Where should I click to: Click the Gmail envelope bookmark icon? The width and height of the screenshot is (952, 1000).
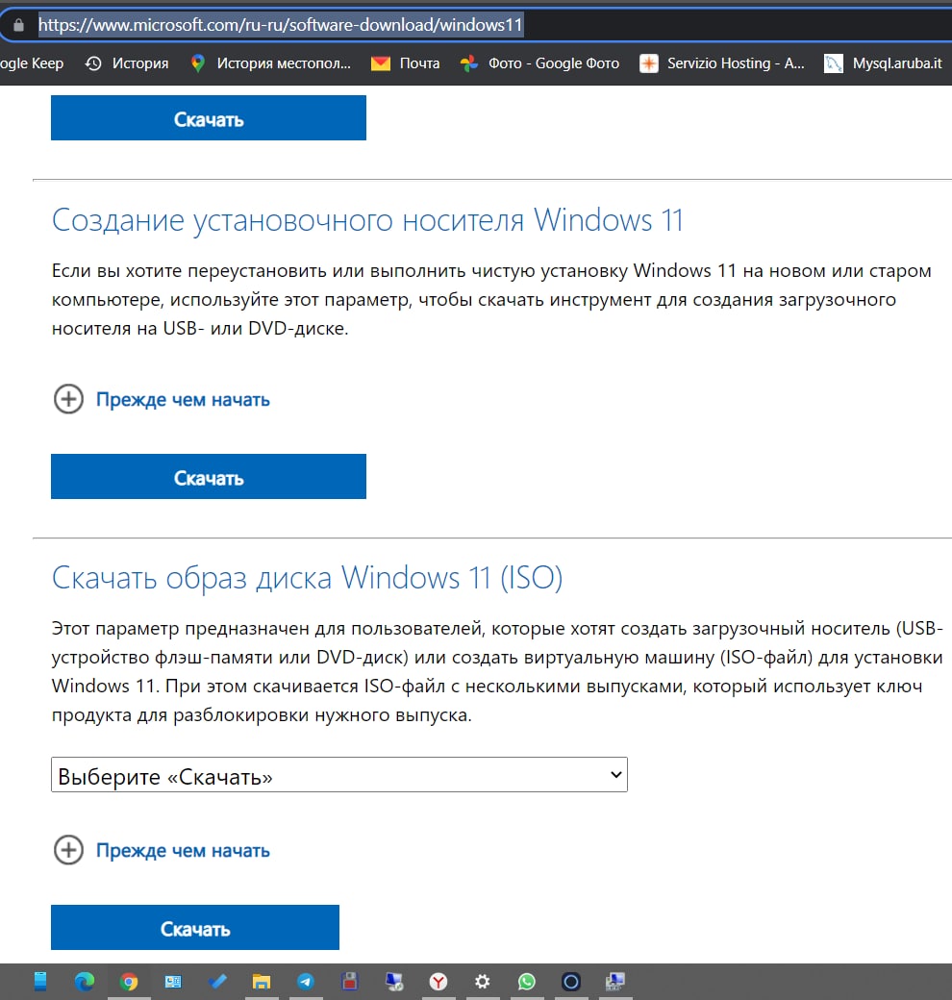[381, 63]
